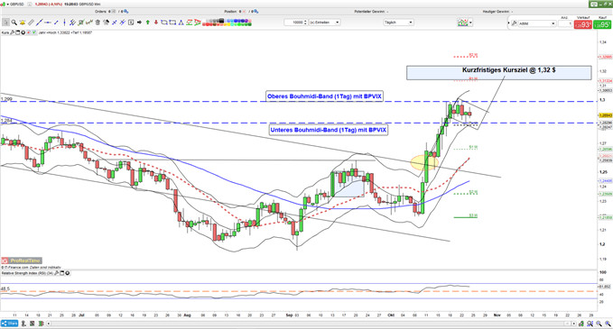Viewport: 613px width, 329px height.
Task: Expand the chart style dropdown arrow
Action: pyautogui.click(x=470, y=23)
